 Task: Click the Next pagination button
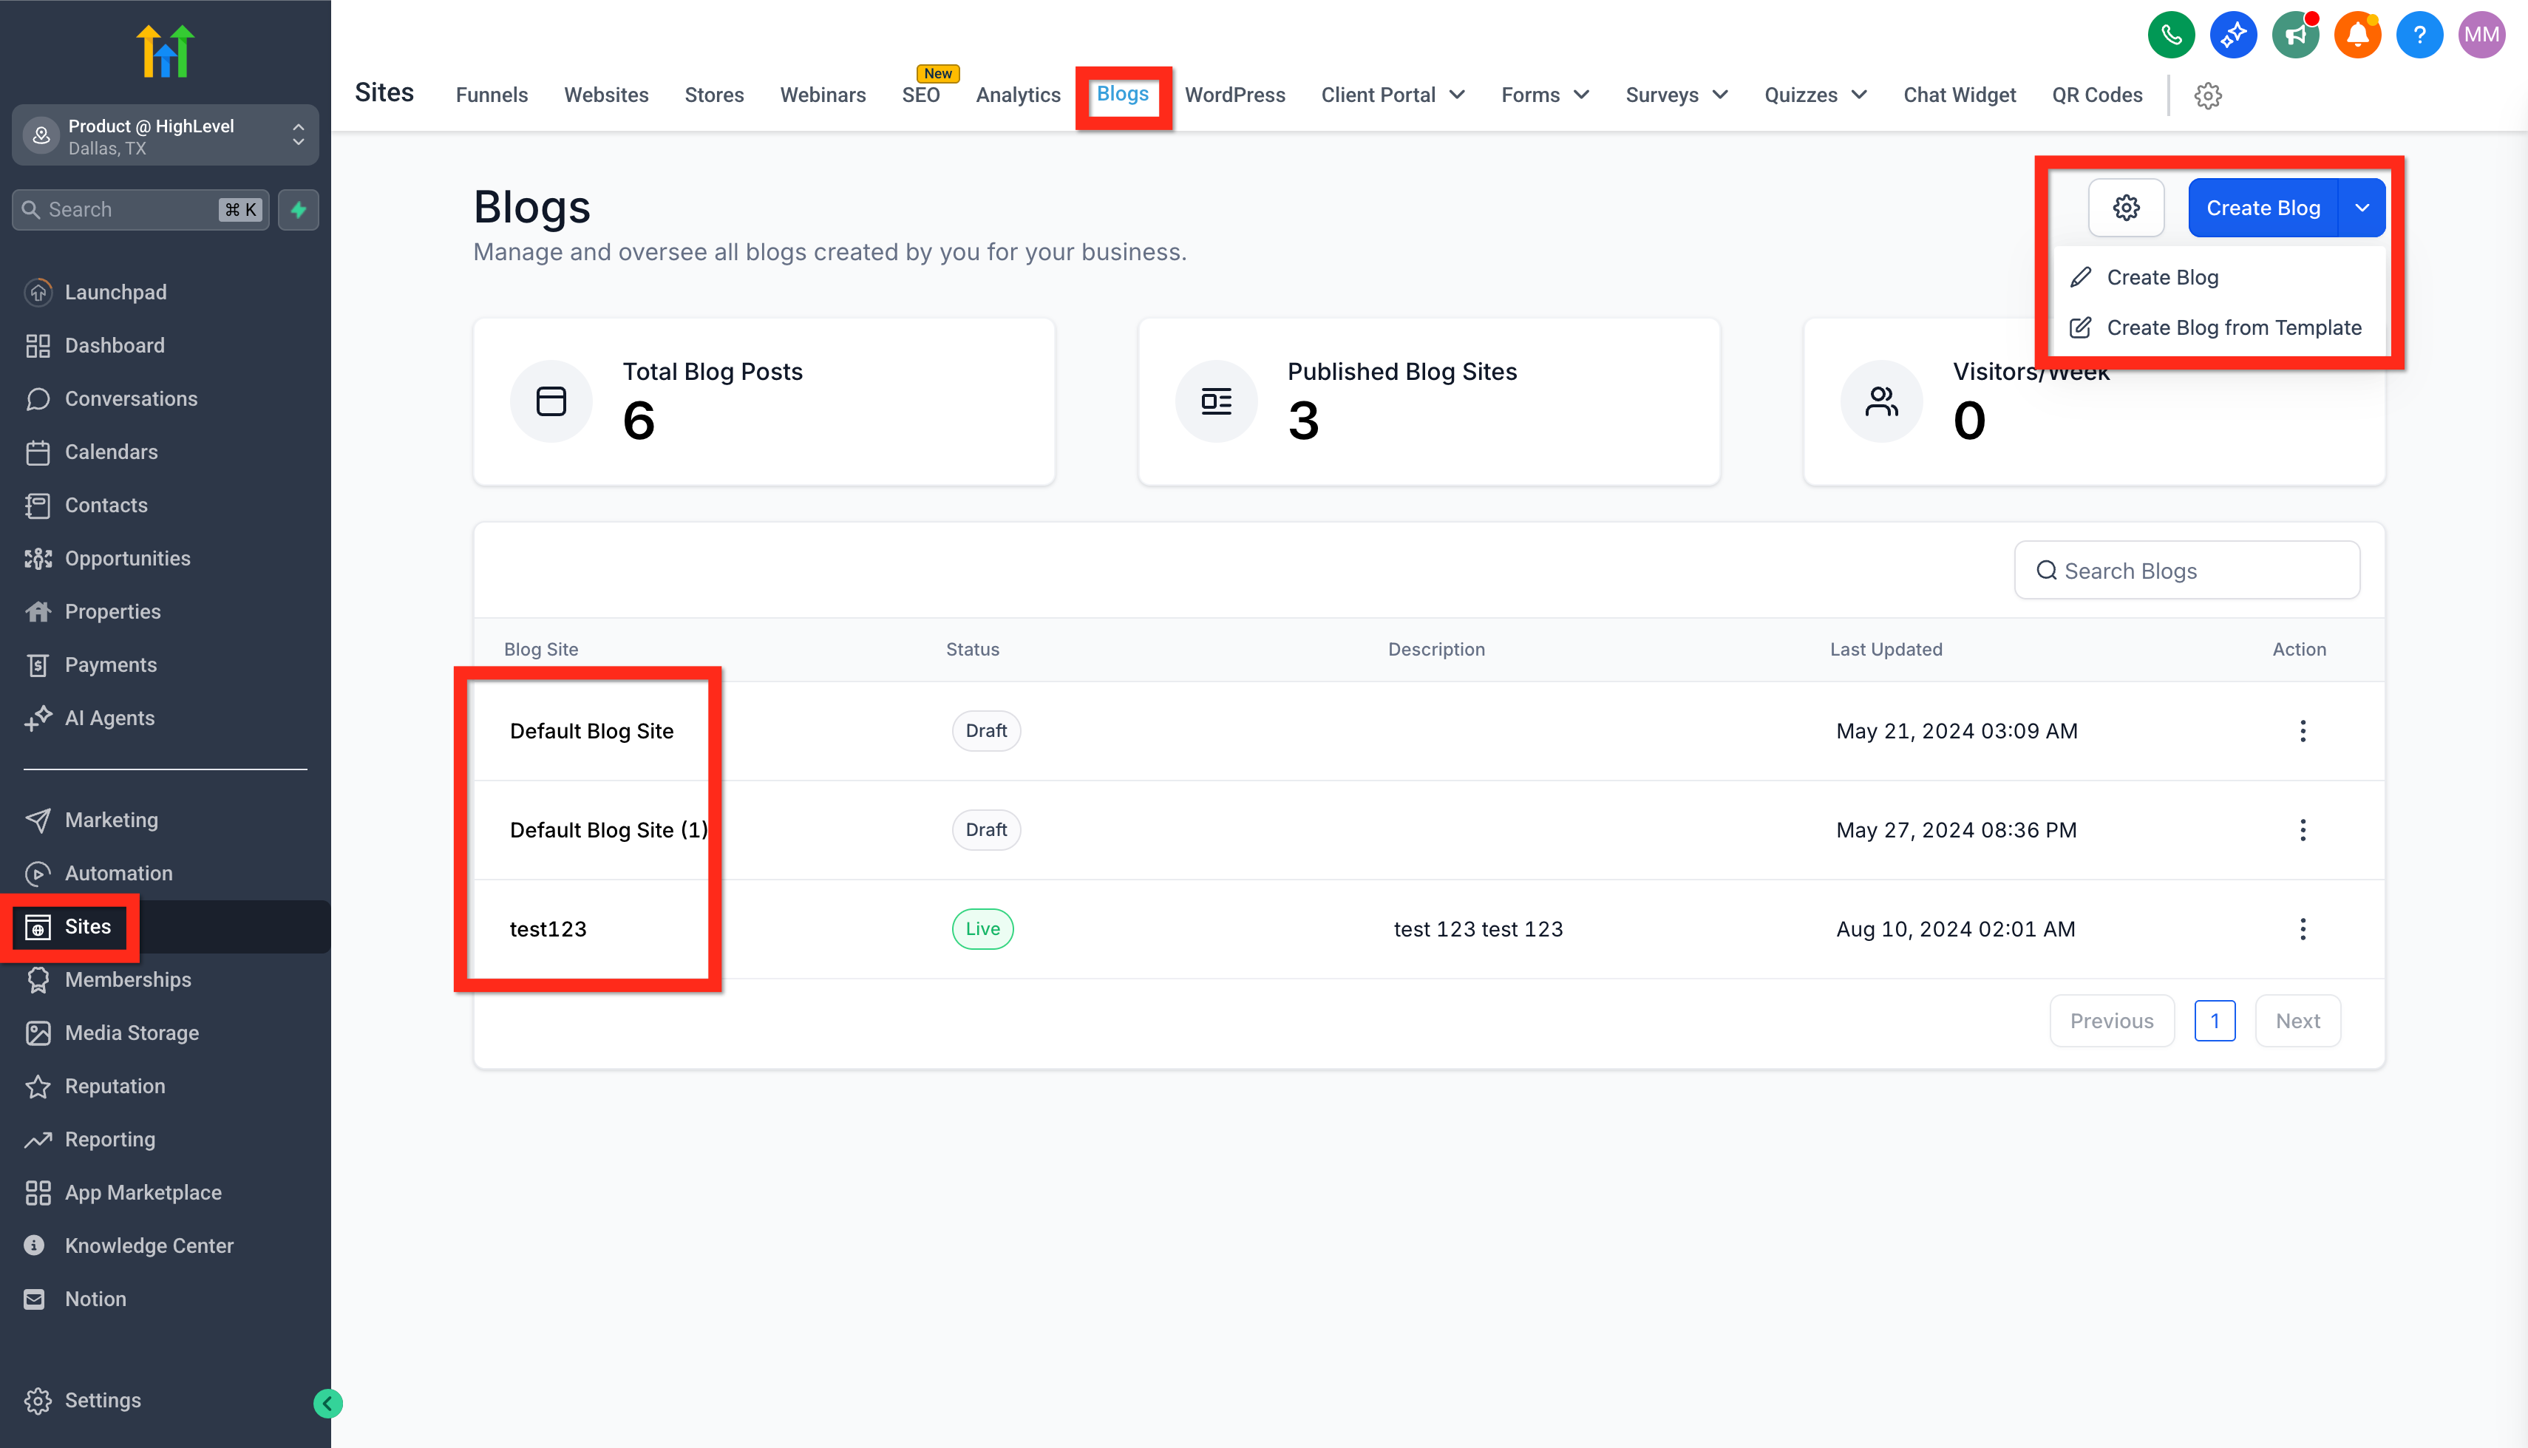[2297, 1022]
